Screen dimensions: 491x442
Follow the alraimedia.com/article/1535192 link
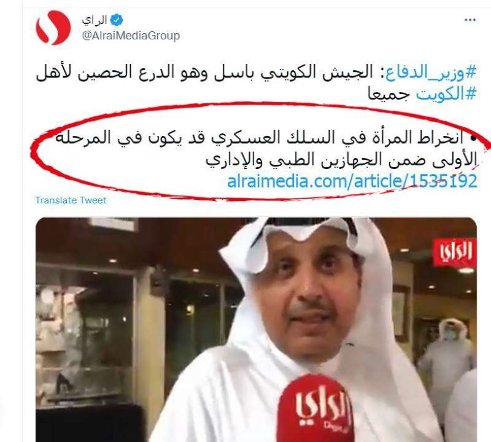click(x=352, y=181)
